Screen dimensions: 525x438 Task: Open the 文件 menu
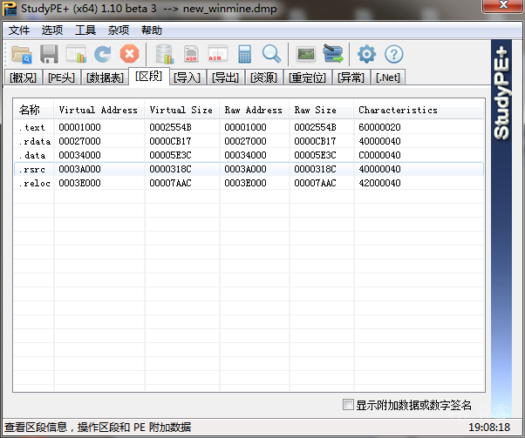click(19, 30)
